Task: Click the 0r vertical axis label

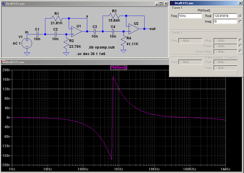Action: [8, 117]
